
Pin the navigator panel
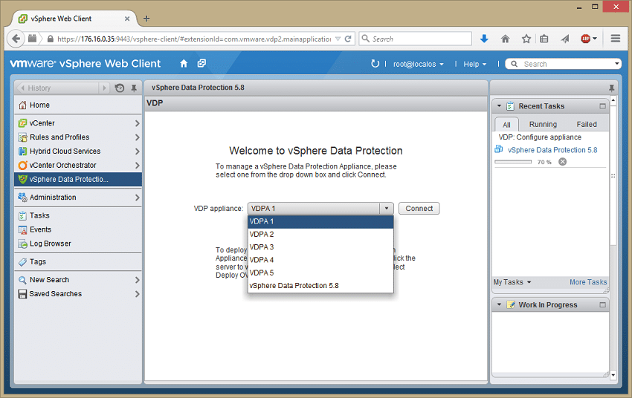tap(134, 88)
